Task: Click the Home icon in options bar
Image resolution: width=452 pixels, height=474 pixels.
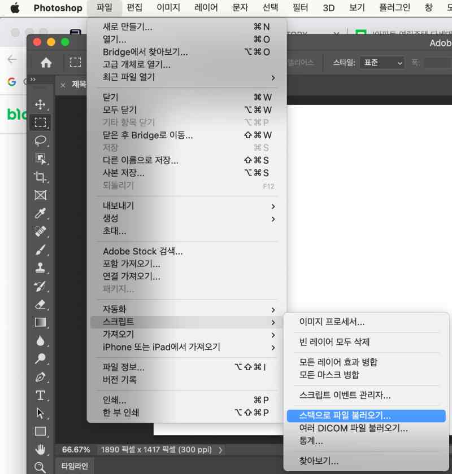Action: coord(46,63)
